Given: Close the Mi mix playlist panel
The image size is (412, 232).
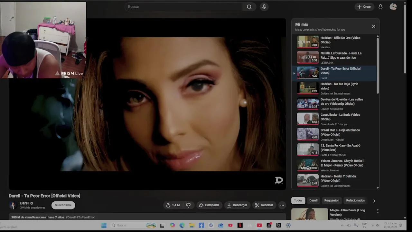Looking at the screenshot, I should 374,26.
